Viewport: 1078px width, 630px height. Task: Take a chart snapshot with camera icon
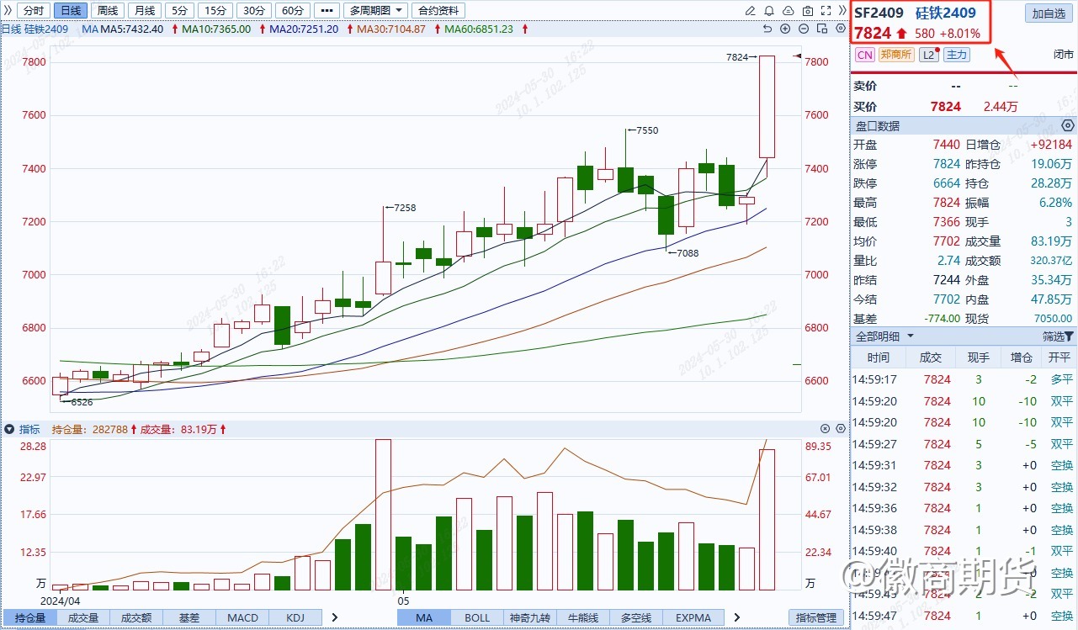[808, 11]
